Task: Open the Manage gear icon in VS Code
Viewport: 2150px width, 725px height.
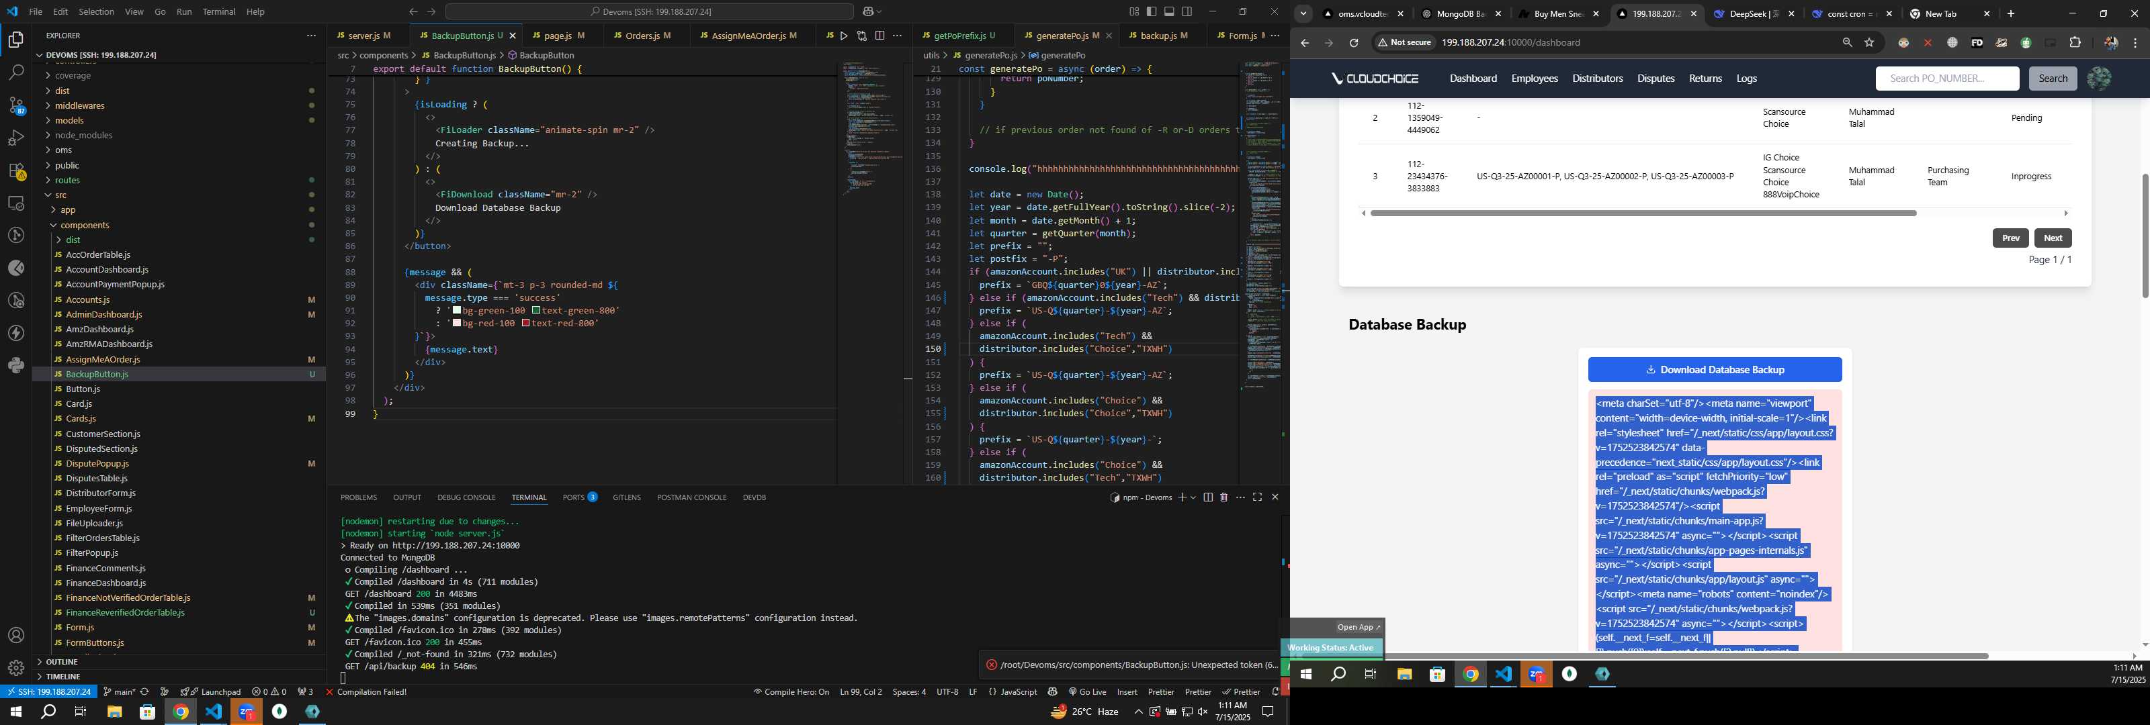Action: click(16, 668)
